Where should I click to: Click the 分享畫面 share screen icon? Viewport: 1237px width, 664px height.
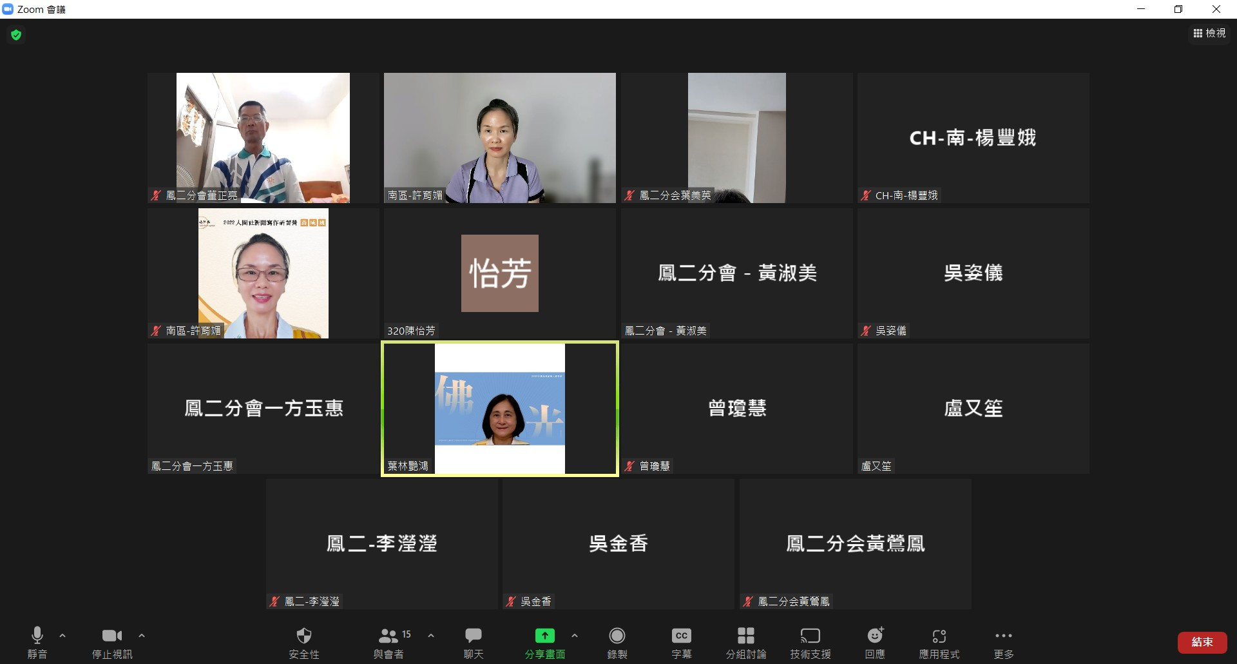coord(544,636)
